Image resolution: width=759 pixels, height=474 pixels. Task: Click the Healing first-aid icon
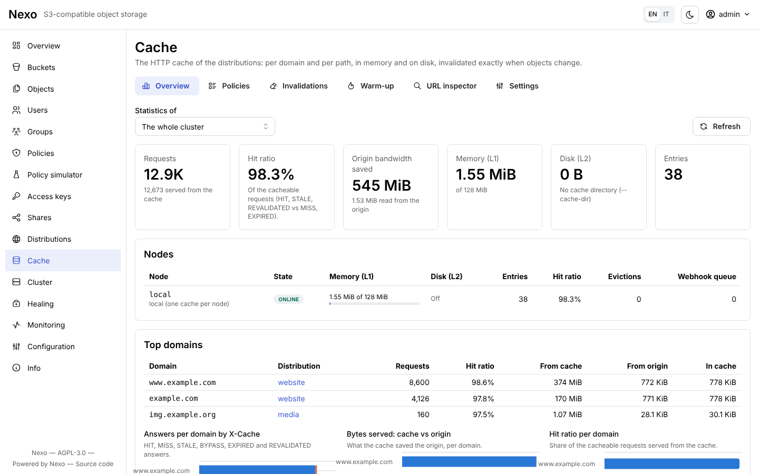pyautogui.click(x=16, y=304)
